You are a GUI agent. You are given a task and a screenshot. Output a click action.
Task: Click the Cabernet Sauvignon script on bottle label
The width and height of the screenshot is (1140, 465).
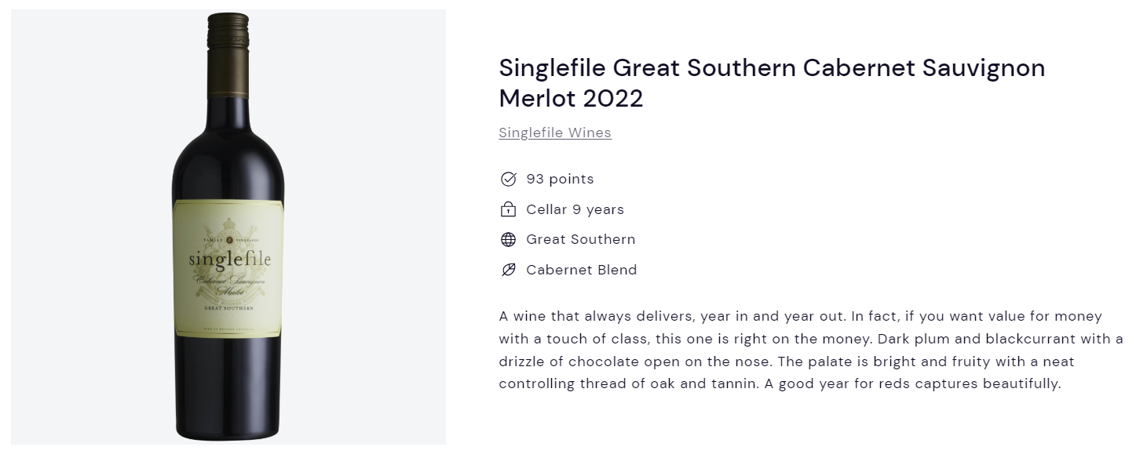click(228, 281)
